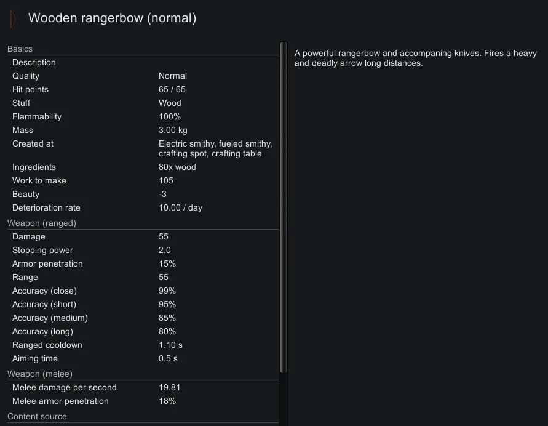Click the stats list vertical scrollbar

(284, 209)
